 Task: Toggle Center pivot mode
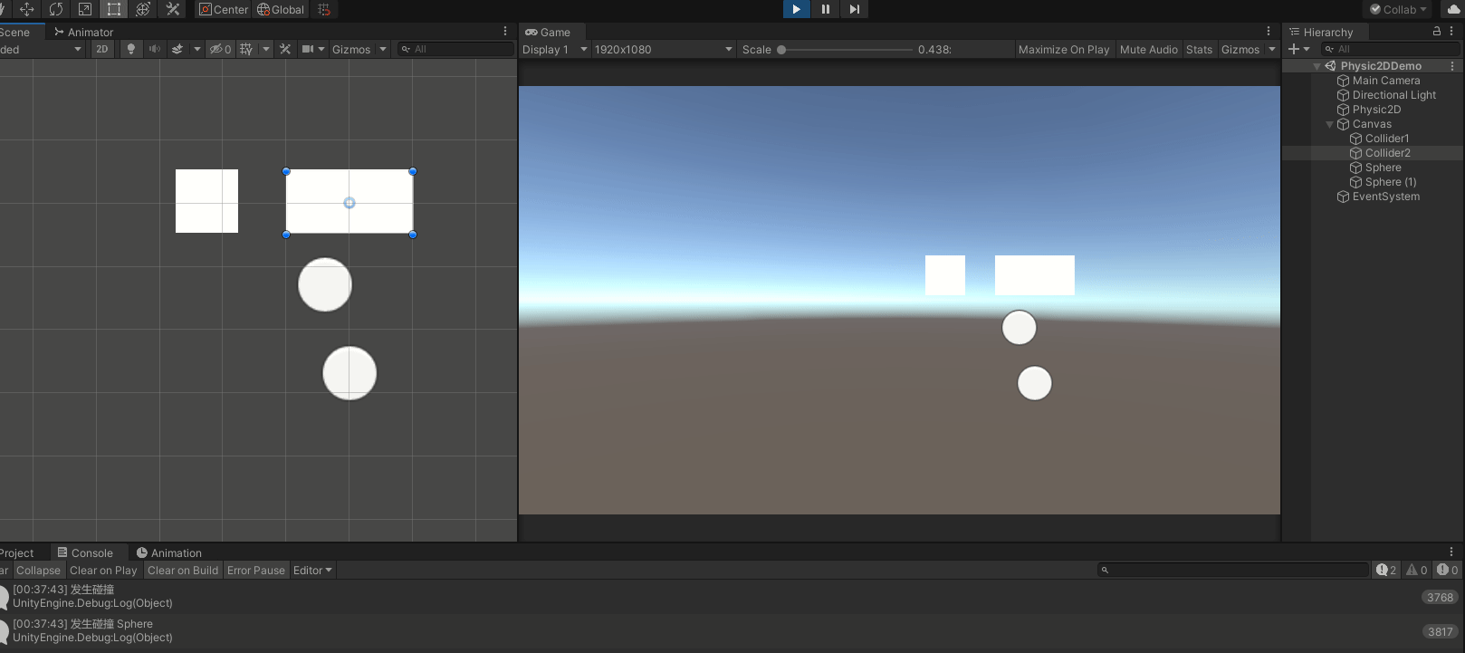(x=224, y=9)
